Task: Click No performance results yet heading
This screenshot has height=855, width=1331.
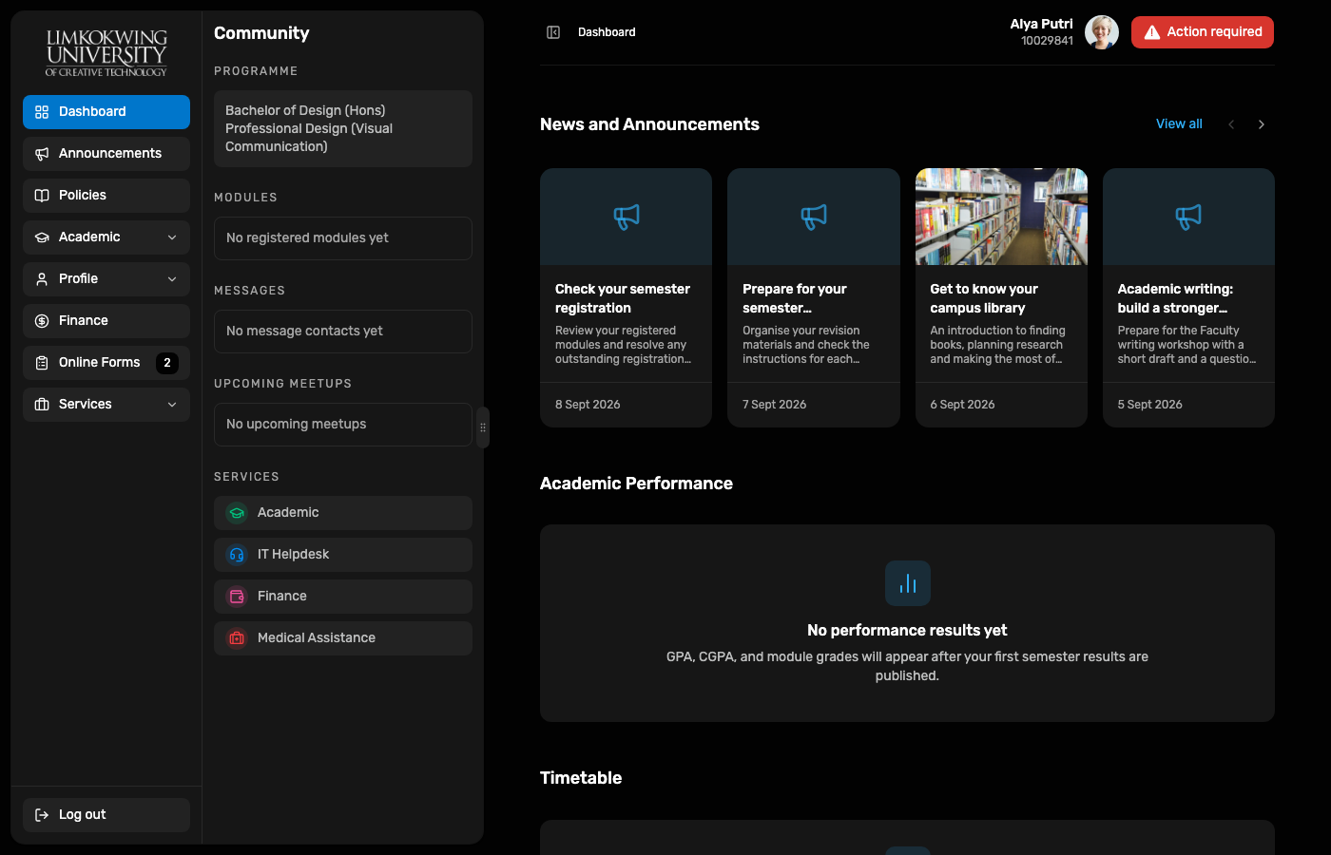Action: pos(907,630)
